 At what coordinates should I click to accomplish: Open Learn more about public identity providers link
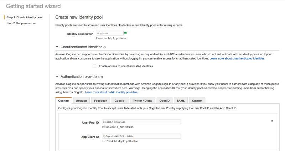click(112, 92)
